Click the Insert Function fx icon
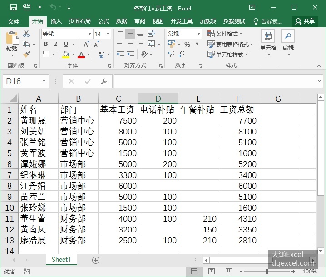The image size is (326, 277). 104,81
